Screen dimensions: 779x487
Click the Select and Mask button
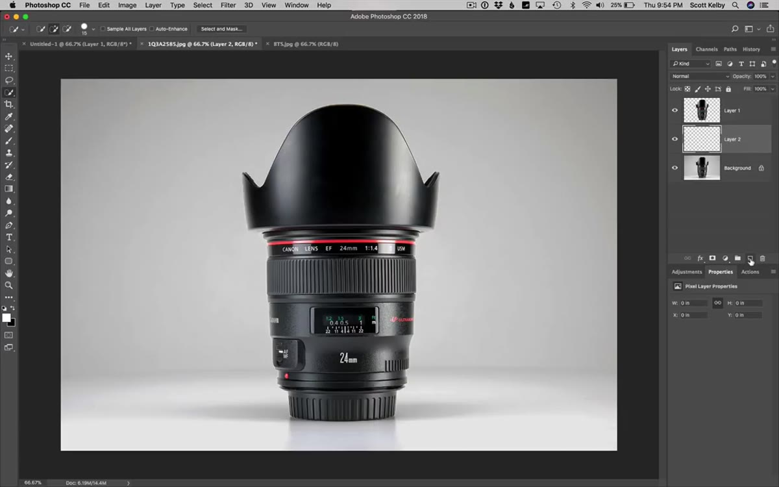click(x=222, y=29)
